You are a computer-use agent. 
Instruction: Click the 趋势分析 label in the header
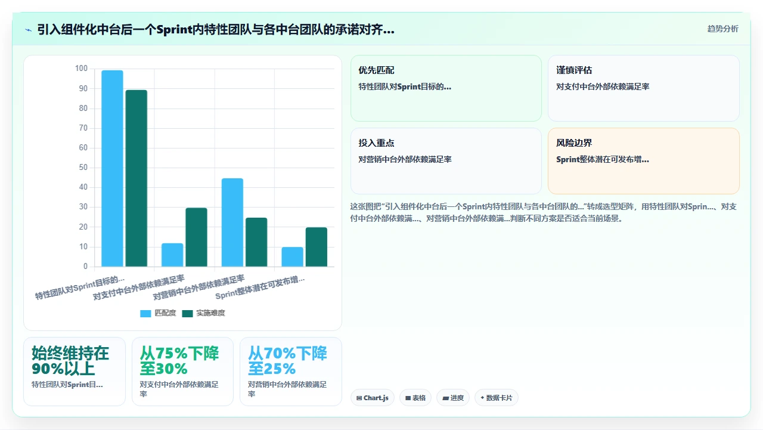(722, 29)
